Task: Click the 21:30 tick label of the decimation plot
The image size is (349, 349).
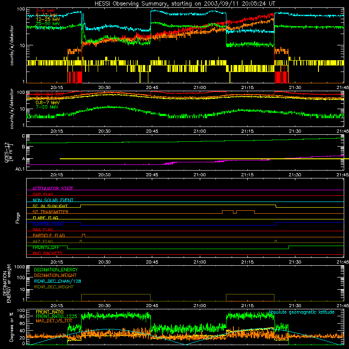Action: click(x=295, y=306)
